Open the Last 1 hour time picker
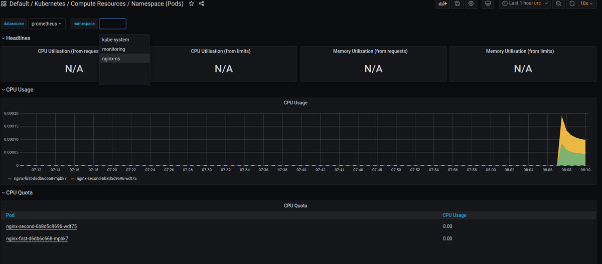602x264 pixels. tap(525, 4)
